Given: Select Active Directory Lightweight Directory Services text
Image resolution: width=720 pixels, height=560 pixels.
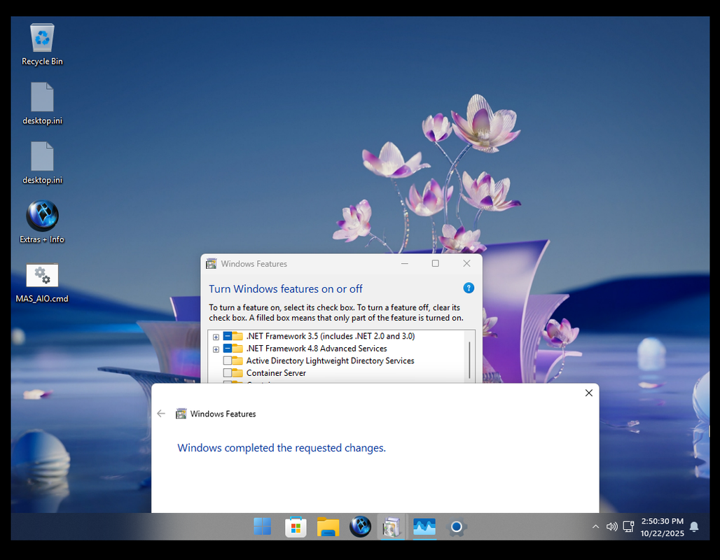Looking at the screenshot, I should point(330,360).
